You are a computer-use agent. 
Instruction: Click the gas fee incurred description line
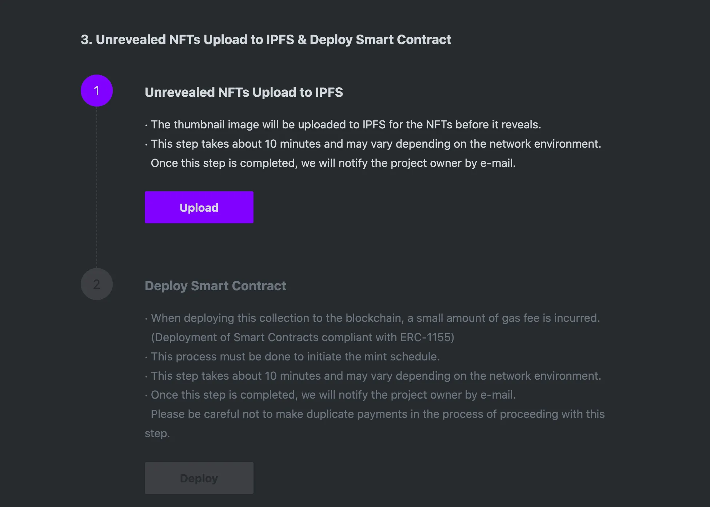[375, 318]
